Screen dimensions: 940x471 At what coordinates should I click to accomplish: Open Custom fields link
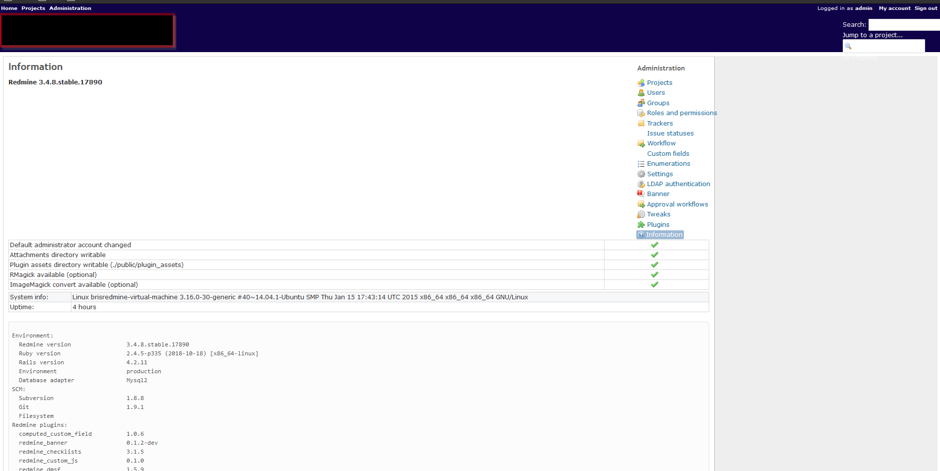coord(668,154)
